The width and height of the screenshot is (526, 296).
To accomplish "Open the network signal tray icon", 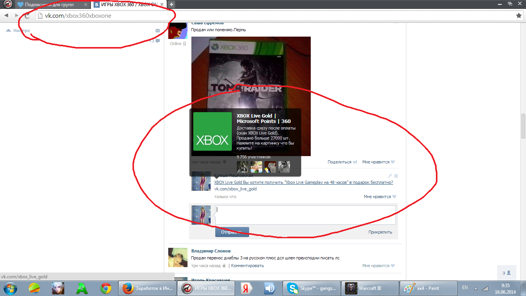I will 485,288.
